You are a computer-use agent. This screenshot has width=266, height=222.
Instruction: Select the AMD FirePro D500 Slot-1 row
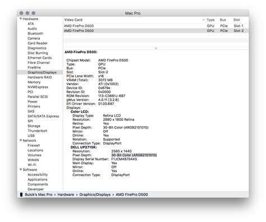click(156, 26)
